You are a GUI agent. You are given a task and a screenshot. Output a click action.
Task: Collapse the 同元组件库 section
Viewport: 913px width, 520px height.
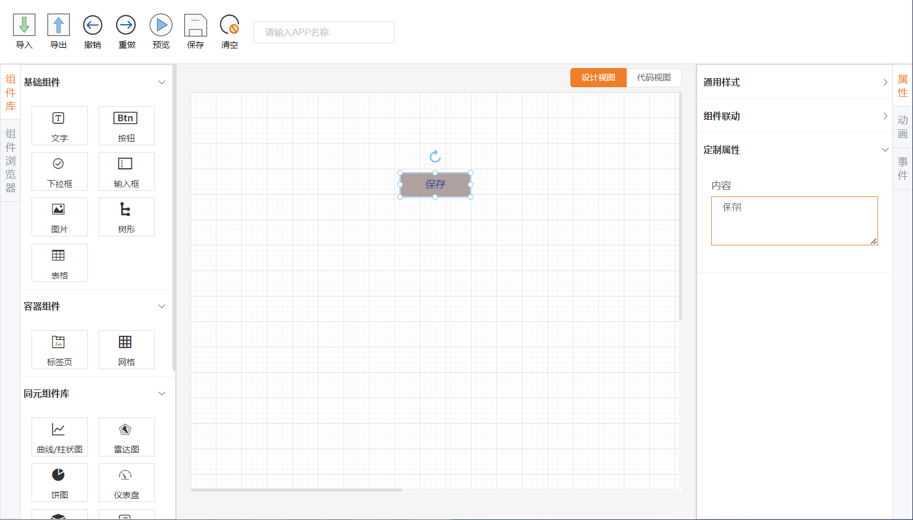pos(162,393)
